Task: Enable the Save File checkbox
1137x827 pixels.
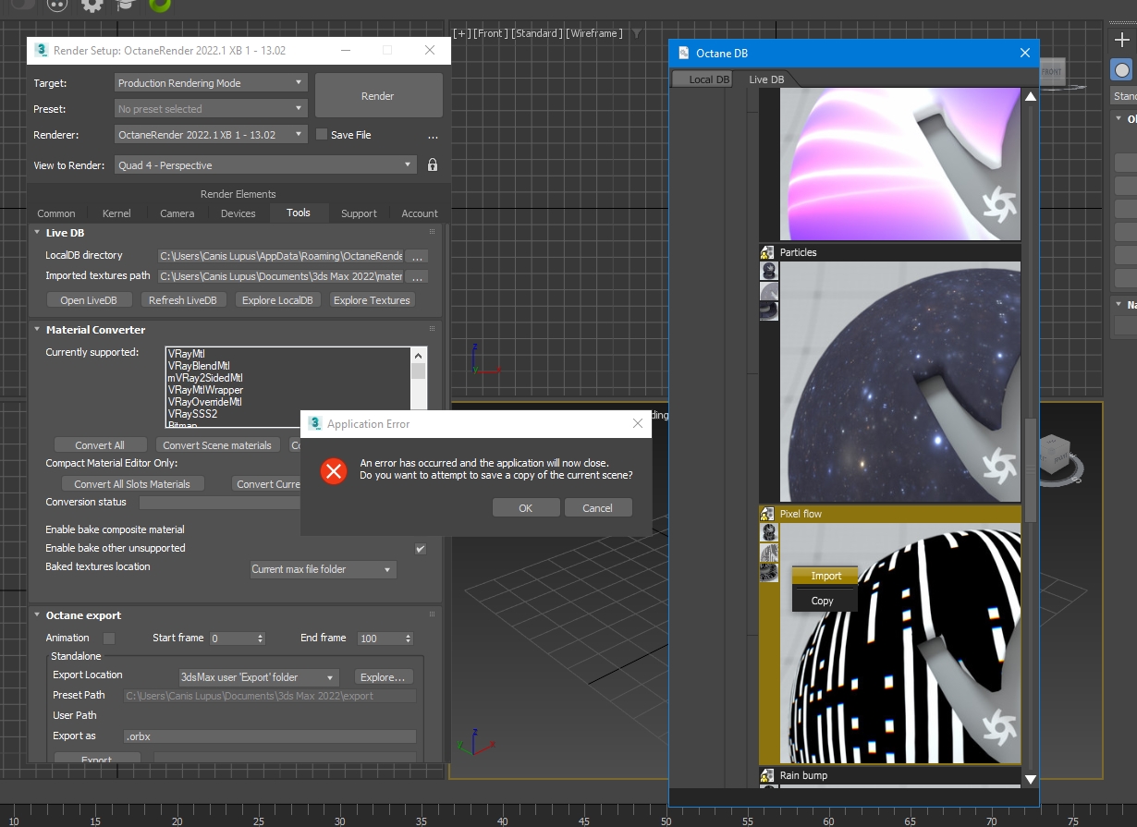Action: [x=322, y=134]
